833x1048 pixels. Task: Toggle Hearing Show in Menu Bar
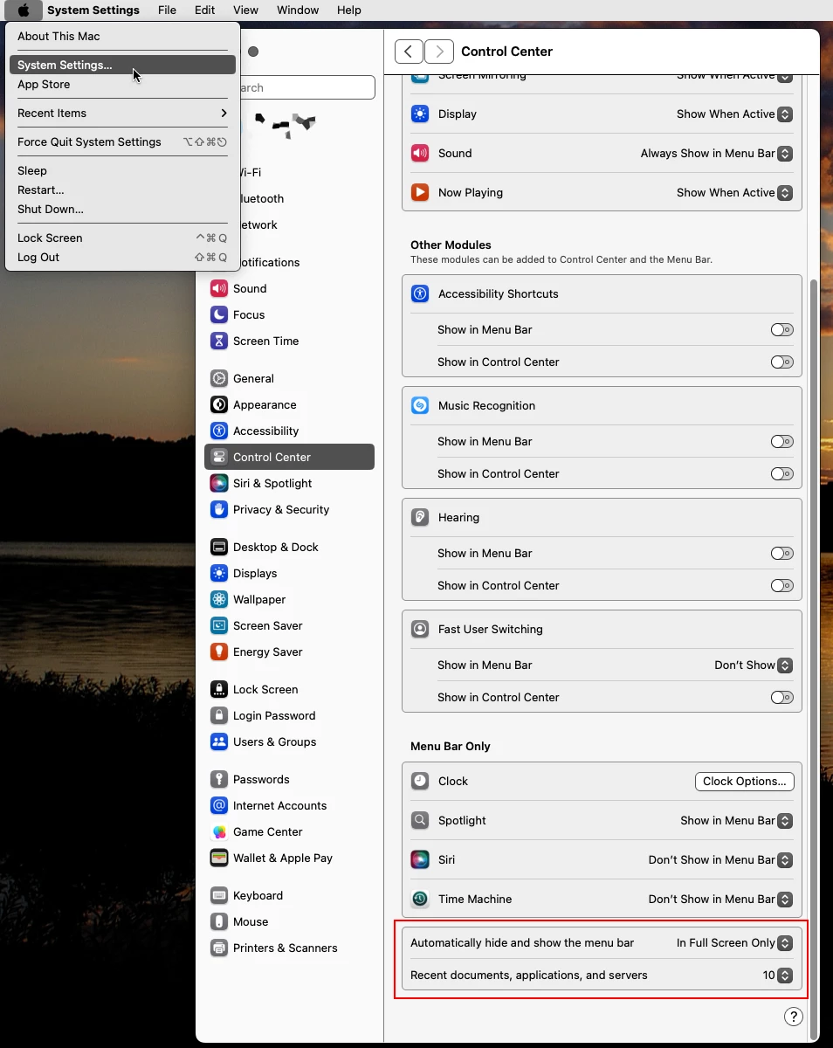click(782, 553)
